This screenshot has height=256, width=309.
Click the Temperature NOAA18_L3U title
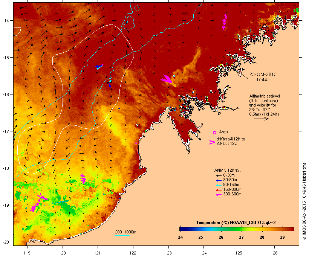pyautogui.click(x=236, y=223)
